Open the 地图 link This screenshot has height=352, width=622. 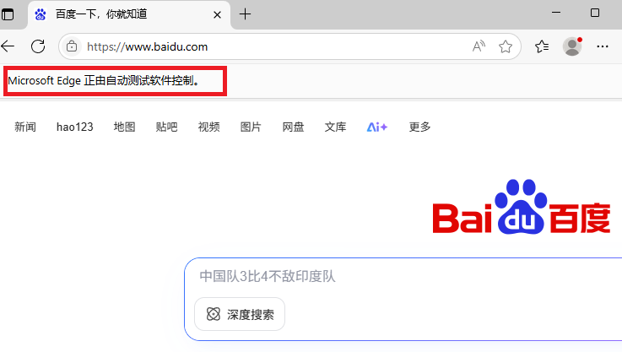[124, 127]
